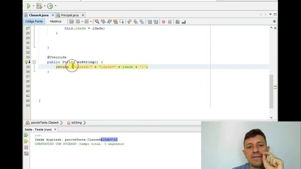Maximize the editor window icon
The width and height of the screenshot is (301, 169).
(x=275, y=15)
